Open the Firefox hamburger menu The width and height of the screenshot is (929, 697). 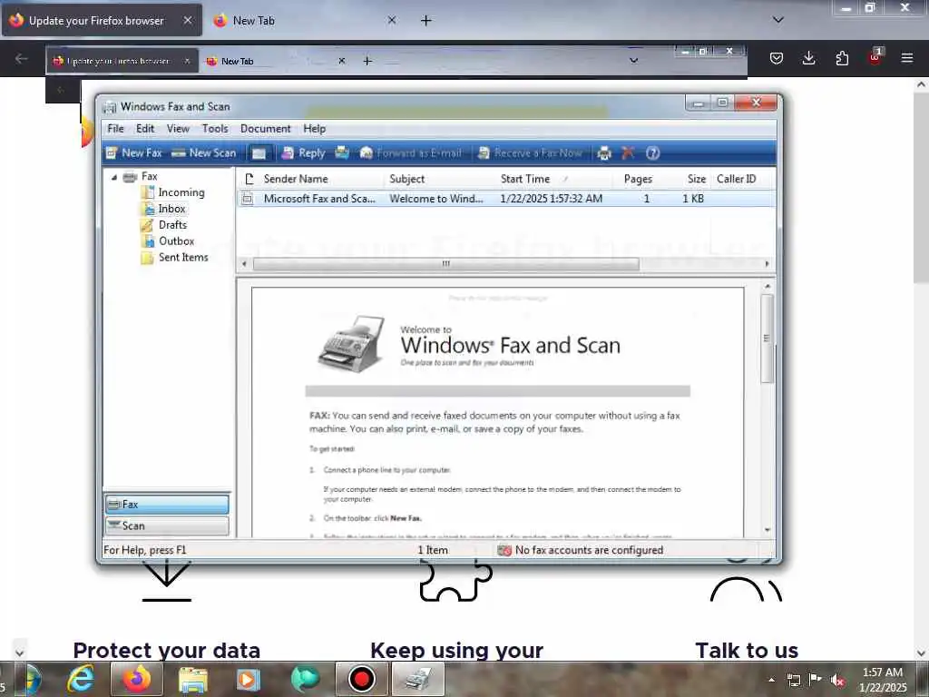[x=906, y=58]
